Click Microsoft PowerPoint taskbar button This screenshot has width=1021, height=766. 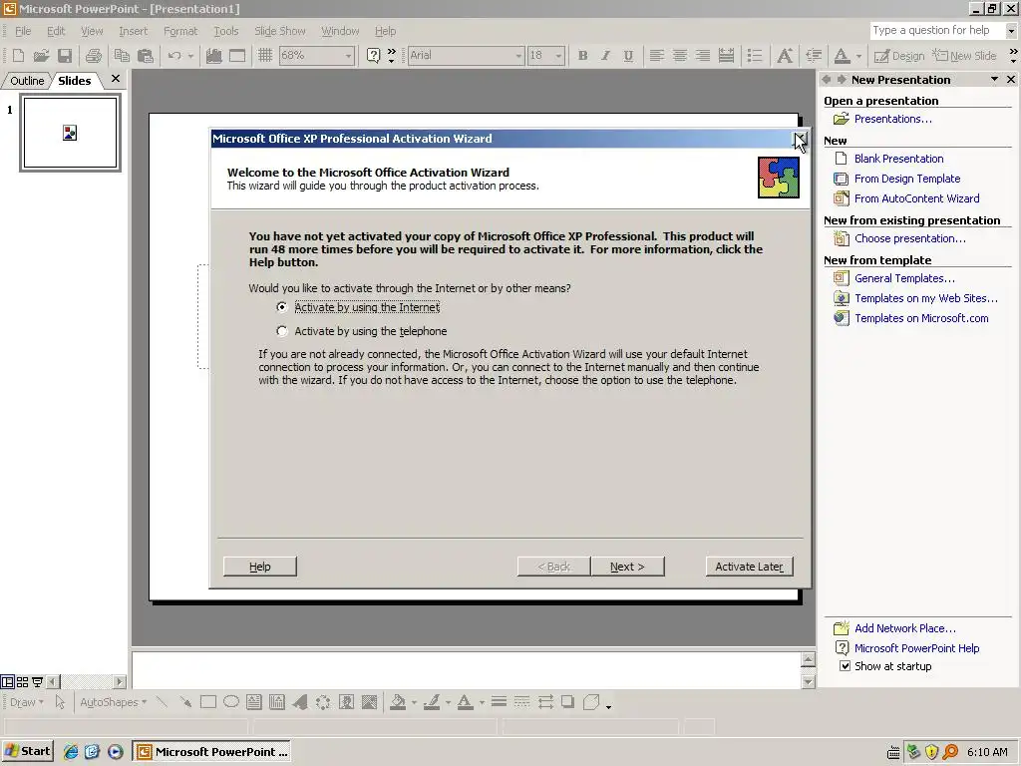pos(211,752)
